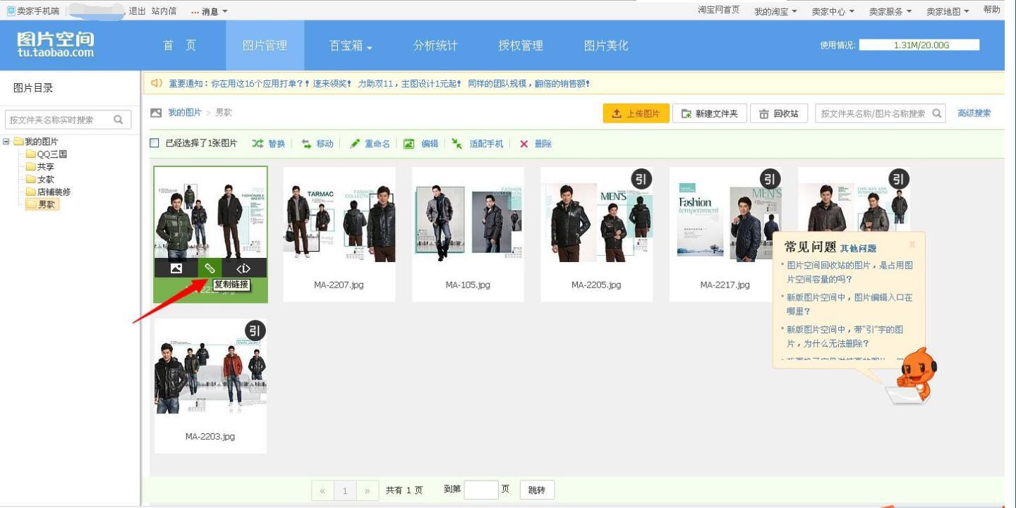This screenshot has width=1016, height=508.
Task: Switch to the 分析统计 tab
Action: 435,45
